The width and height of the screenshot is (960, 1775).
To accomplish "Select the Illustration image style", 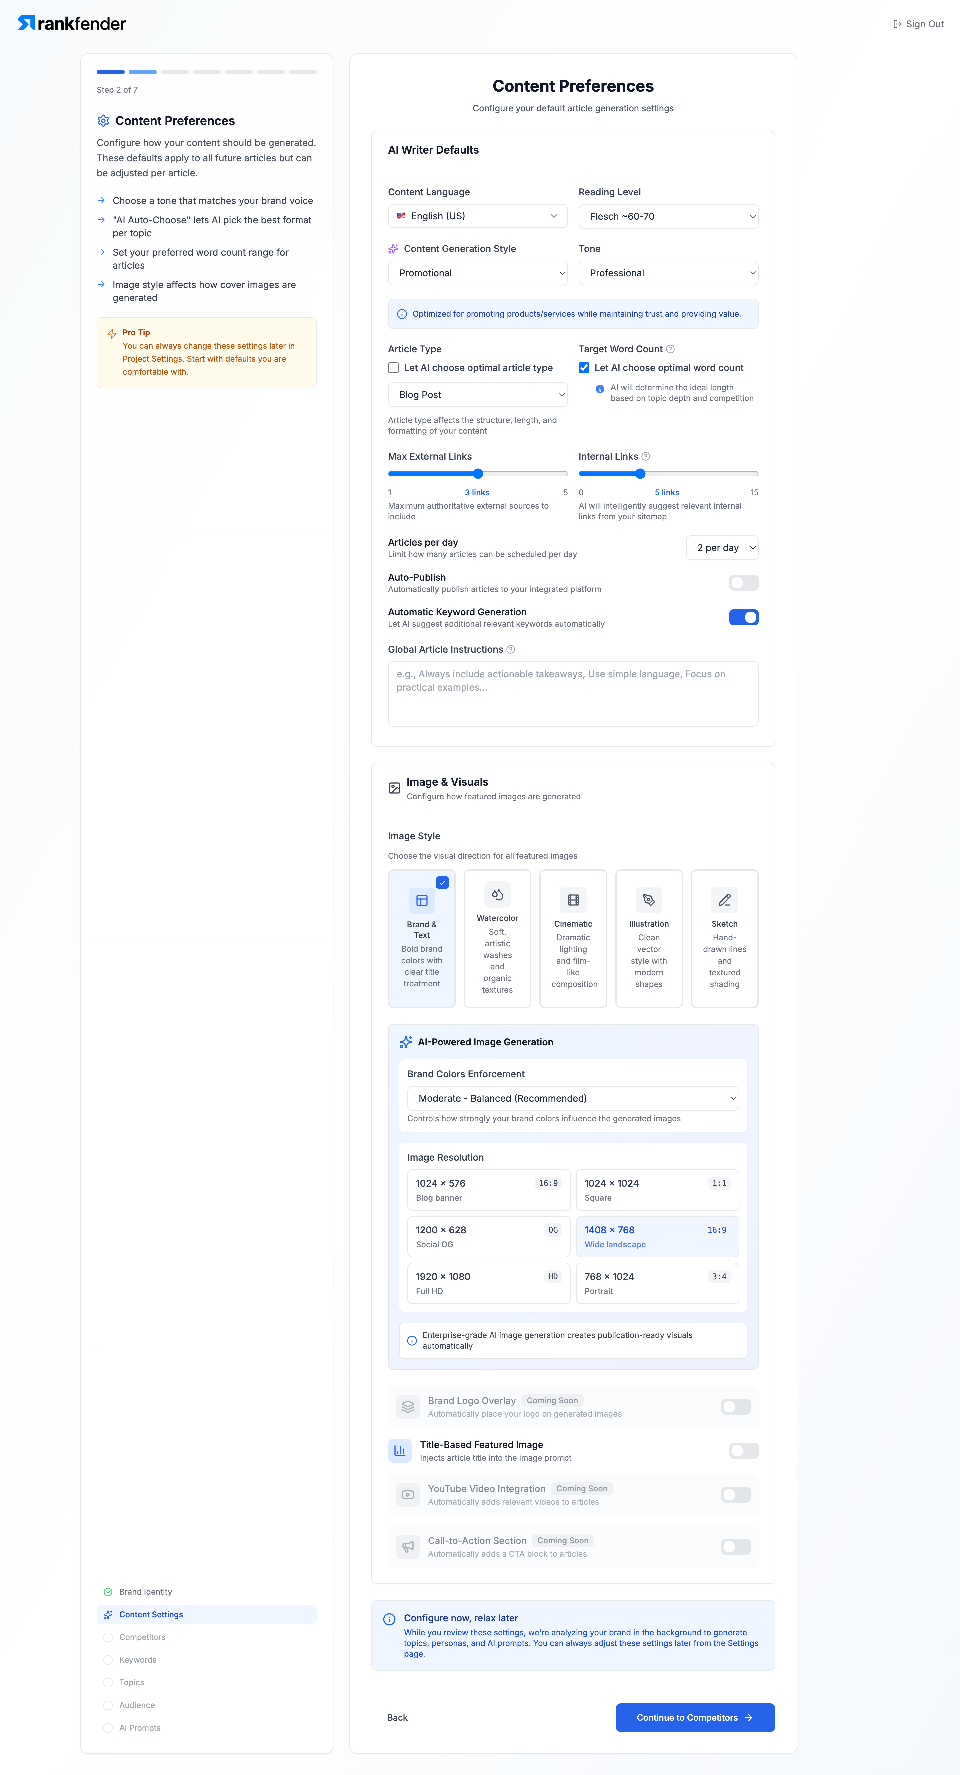I will 649,938.
